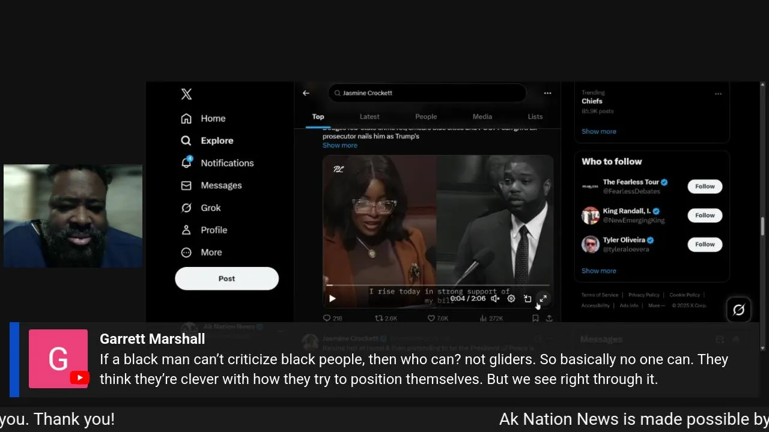Expand the video to fullscreen
Screen dimensions: 769x432
[543, 298]
